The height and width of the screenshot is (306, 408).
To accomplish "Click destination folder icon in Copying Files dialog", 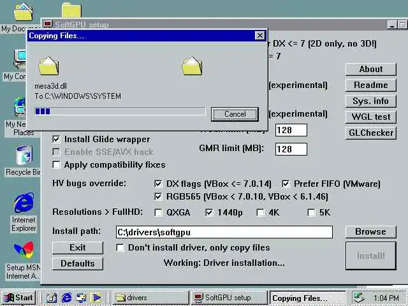I will point(192,66).
